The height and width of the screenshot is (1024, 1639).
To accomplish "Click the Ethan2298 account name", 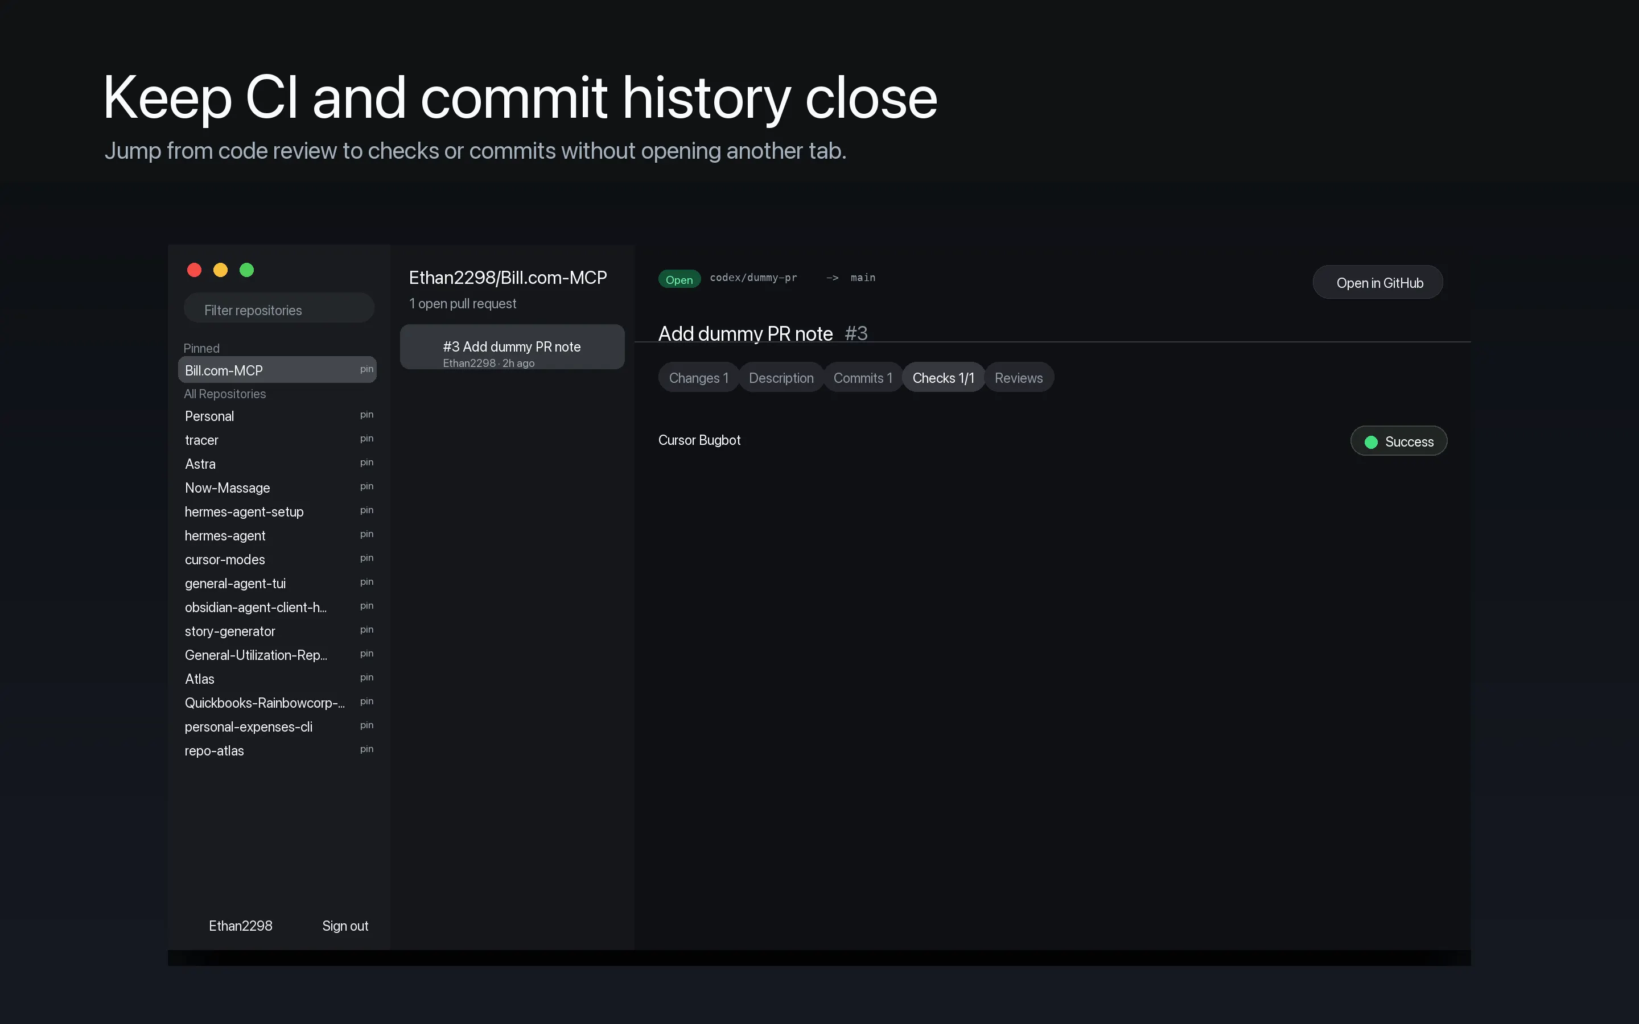I will [x=240, y=926].
